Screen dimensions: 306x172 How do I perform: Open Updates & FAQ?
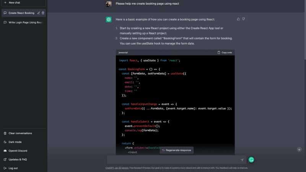18,159
